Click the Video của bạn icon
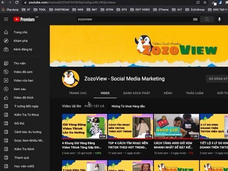 (6, 80)
